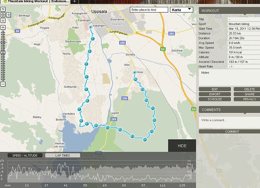Click the Avg Speed value 8.8 km/h
The image size is (260, 188).
[235, 43]
